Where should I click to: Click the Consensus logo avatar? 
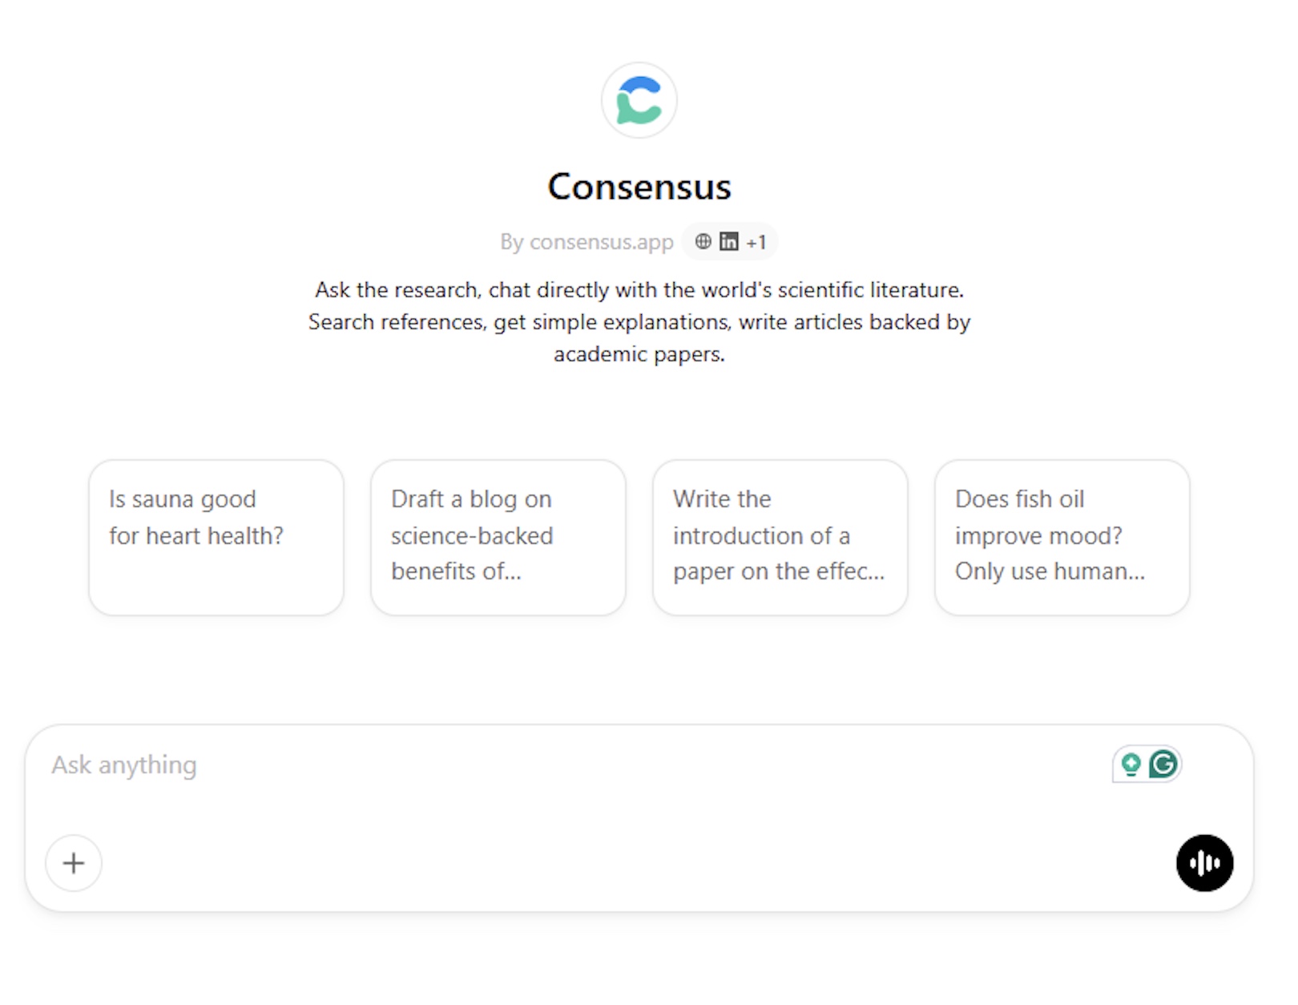click(639, 100)
